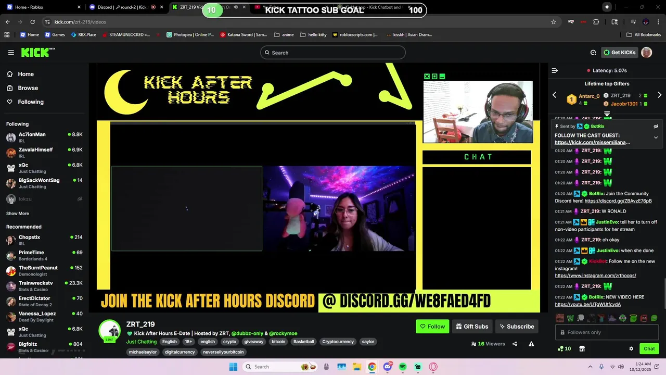Open Chrome extensions puzzle icon

tap(596, 22)
